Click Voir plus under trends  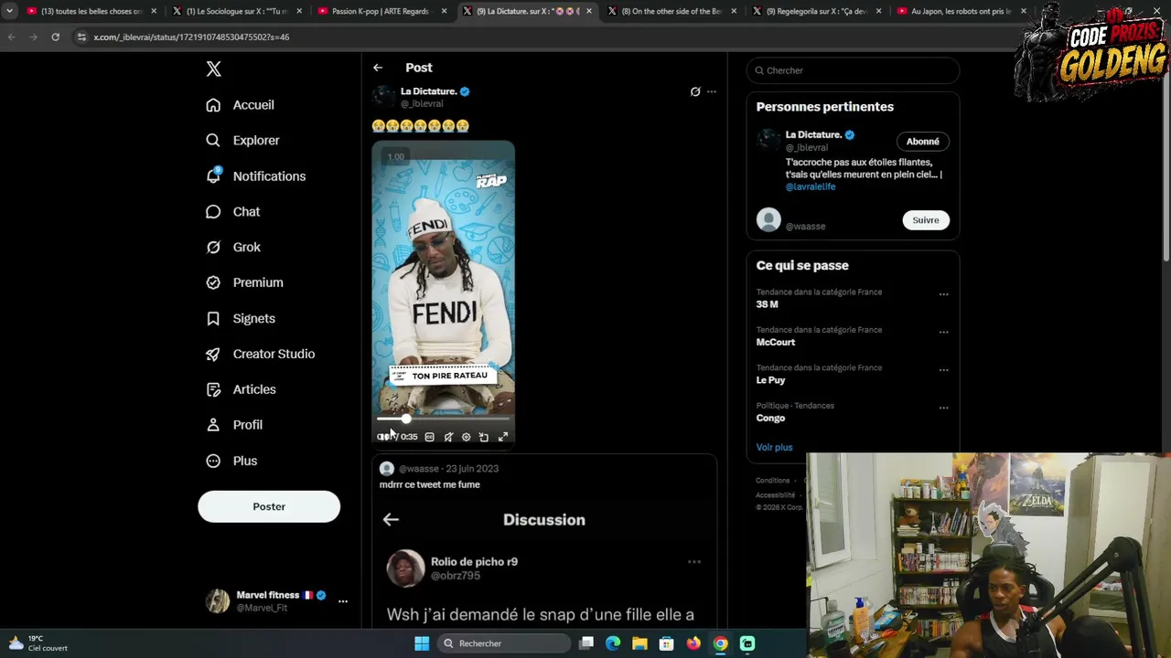click(x=774, y=447)
